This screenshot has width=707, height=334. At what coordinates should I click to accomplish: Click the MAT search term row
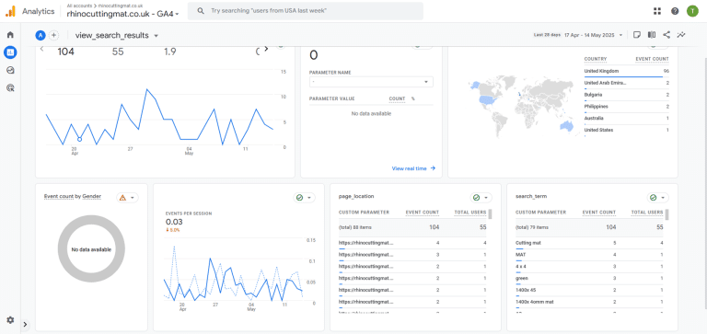click(589, 255)
